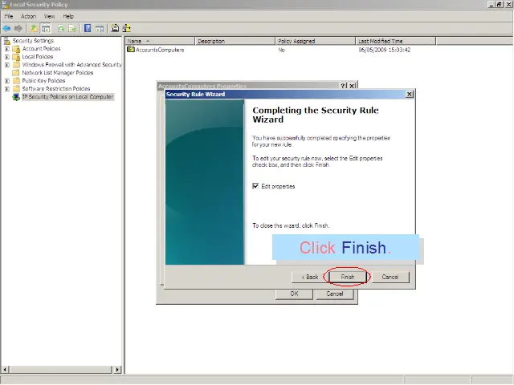Expand the Local Policies tree node
The image size is (514, 385).
click(x=7, y=57)
